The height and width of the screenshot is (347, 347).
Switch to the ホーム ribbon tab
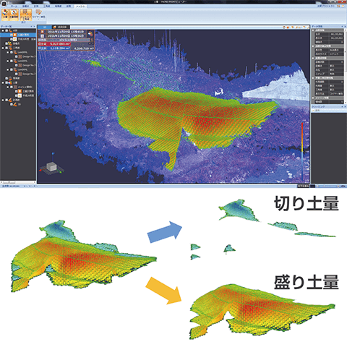(x=14, y=7)
